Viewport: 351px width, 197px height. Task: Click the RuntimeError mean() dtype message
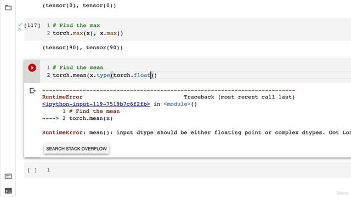(196, 132)
